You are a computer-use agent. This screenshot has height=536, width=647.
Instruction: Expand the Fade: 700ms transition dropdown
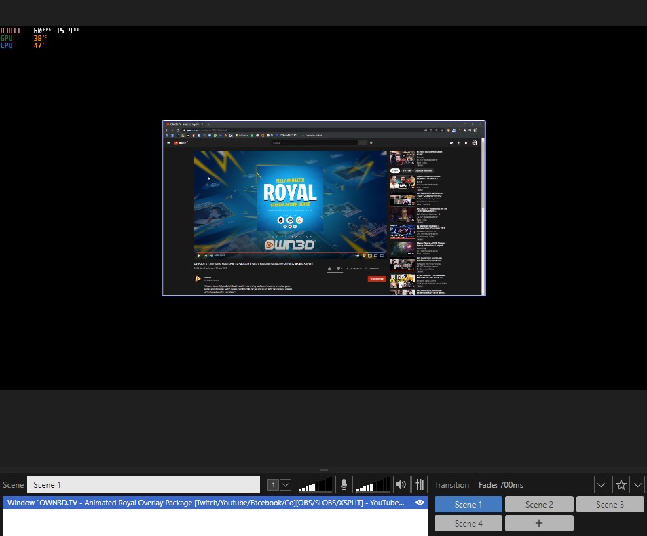(601, 484)
